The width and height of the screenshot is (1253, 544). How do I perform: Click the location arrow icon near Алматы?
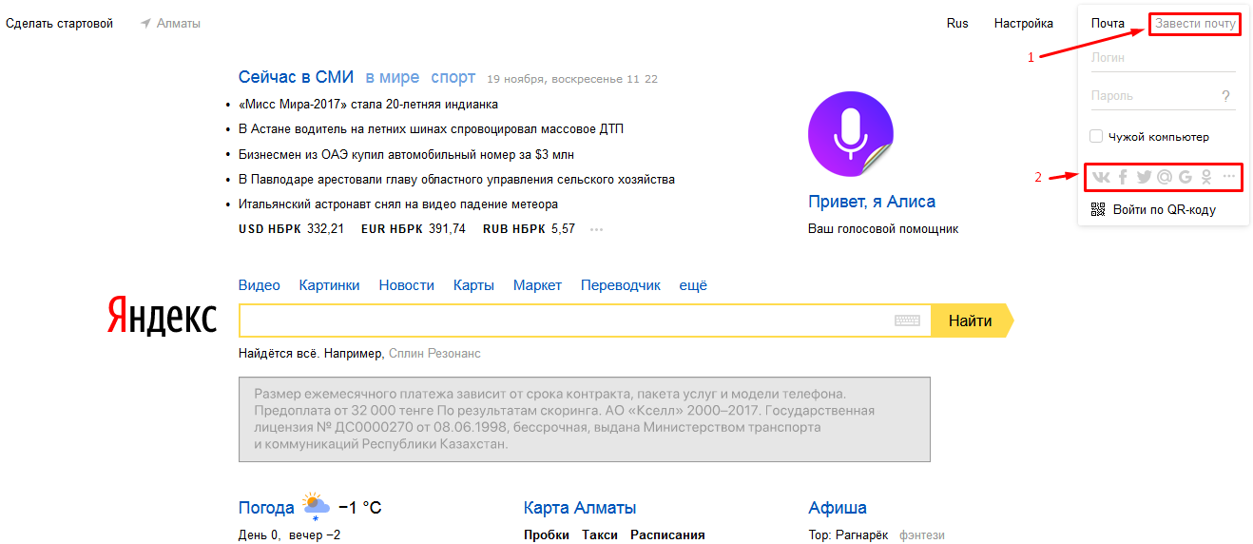[145, 23]
